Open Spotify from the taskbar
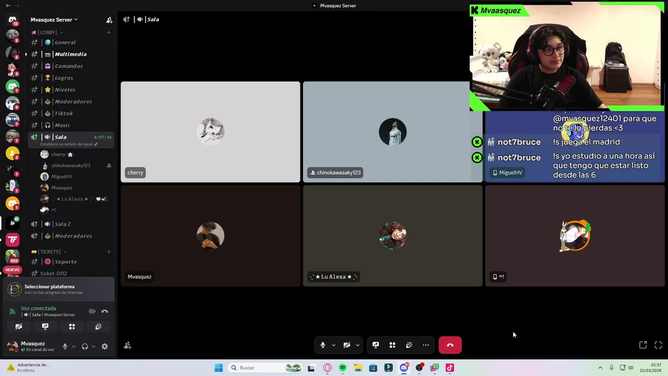The image size is (668, 376). click(x=342, y=368)
